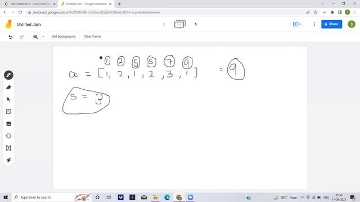
Task: Select the Eraser tool
Action: [8, 88]
